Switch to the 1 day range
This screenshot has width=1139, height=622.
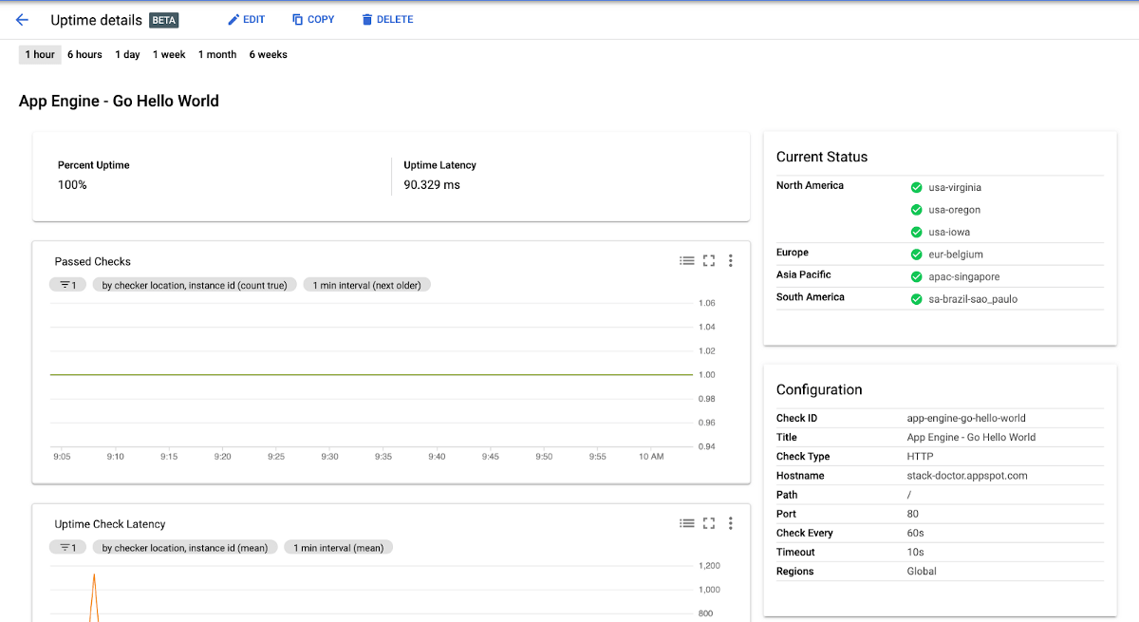tap(127, 55)
